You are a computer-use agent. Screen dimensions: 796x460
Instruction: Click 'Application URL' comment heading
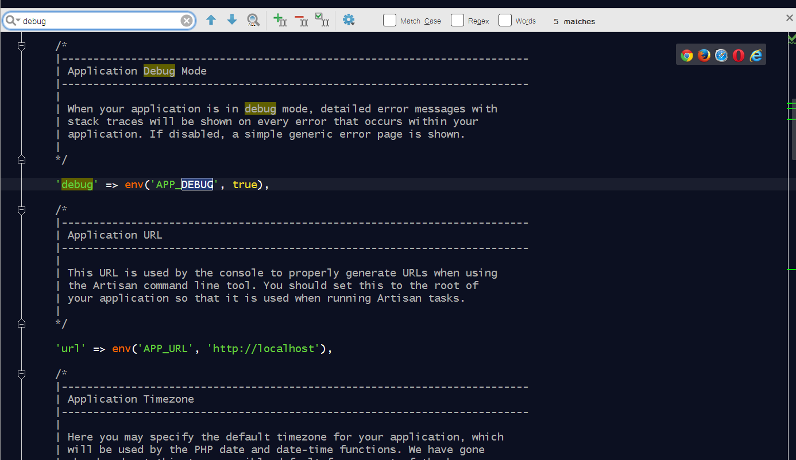[x=115, y=235]
